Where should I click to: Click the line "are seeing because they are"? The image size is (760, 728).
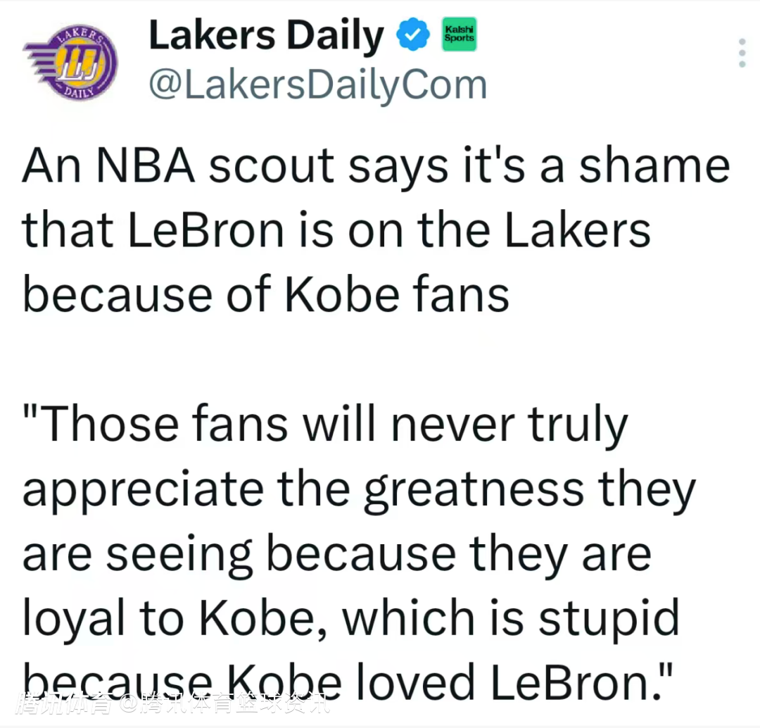click(336, 554)
